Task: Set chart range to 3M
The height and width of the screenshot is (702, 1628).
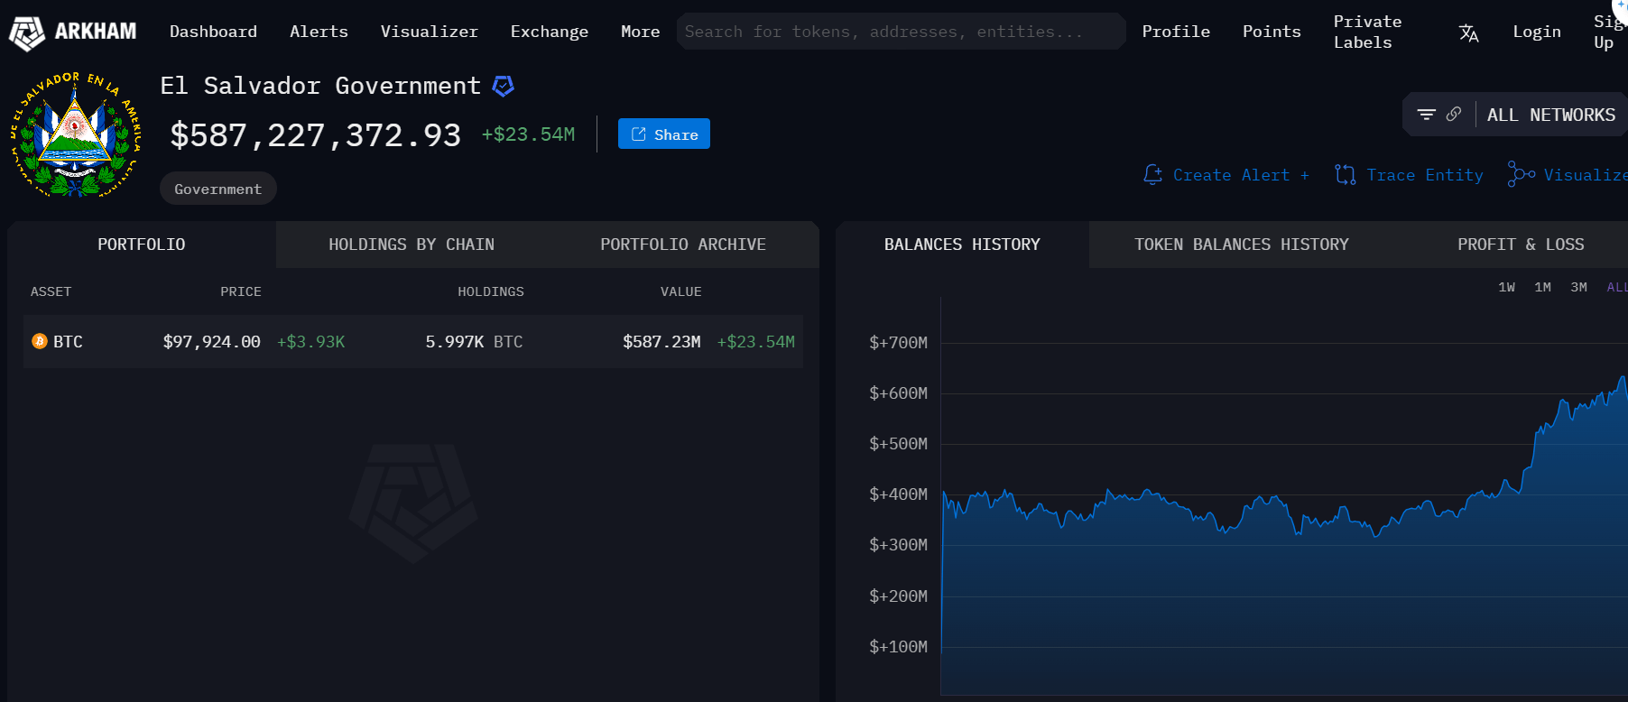Action: tap(1578, 287)
